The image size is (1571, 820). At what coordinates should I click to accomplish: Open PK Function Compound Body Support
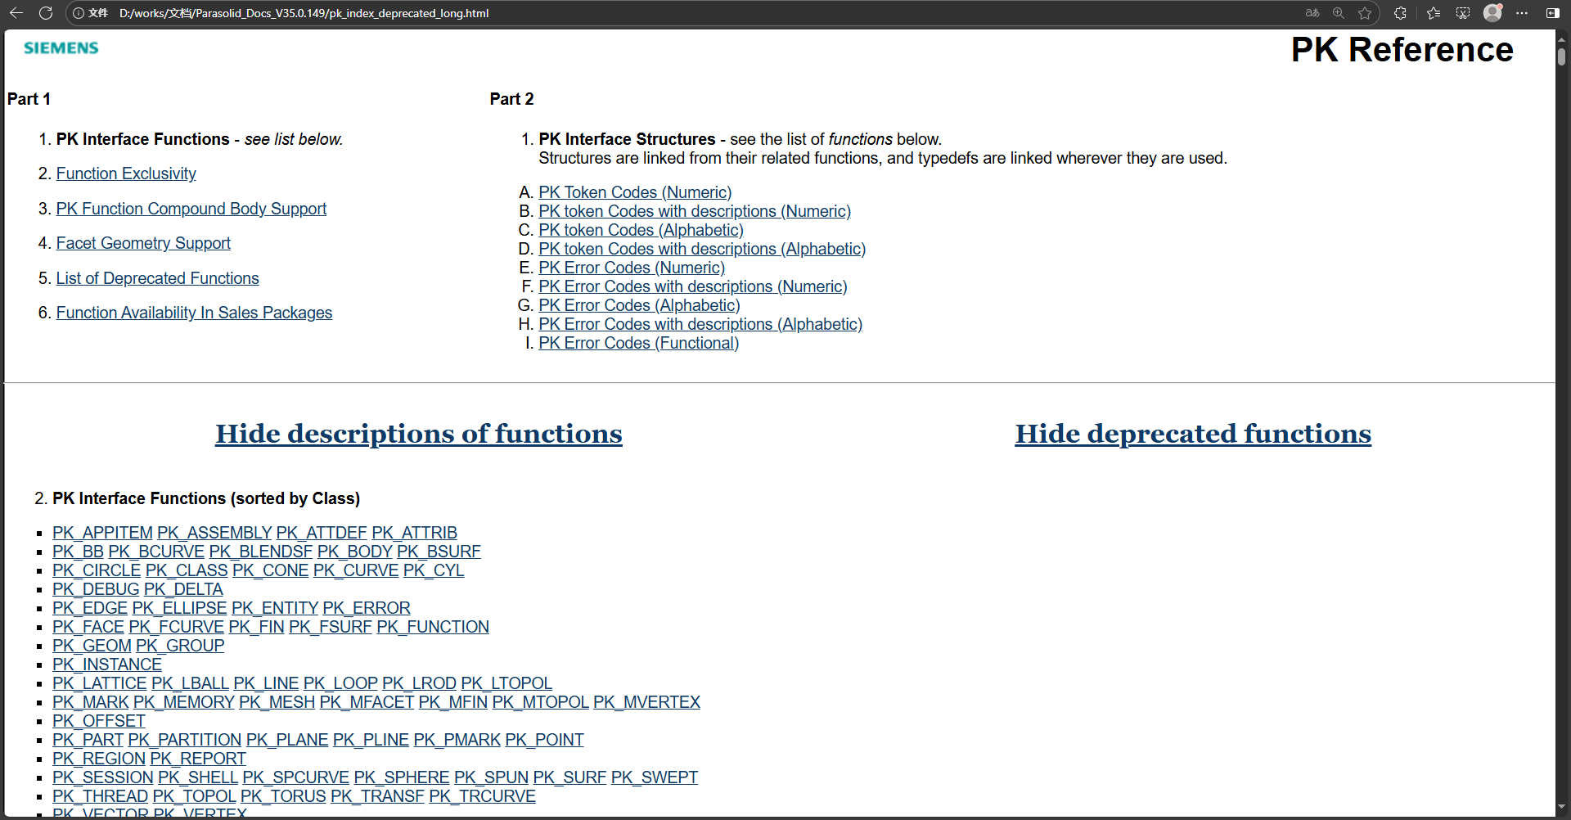[191, 209]
